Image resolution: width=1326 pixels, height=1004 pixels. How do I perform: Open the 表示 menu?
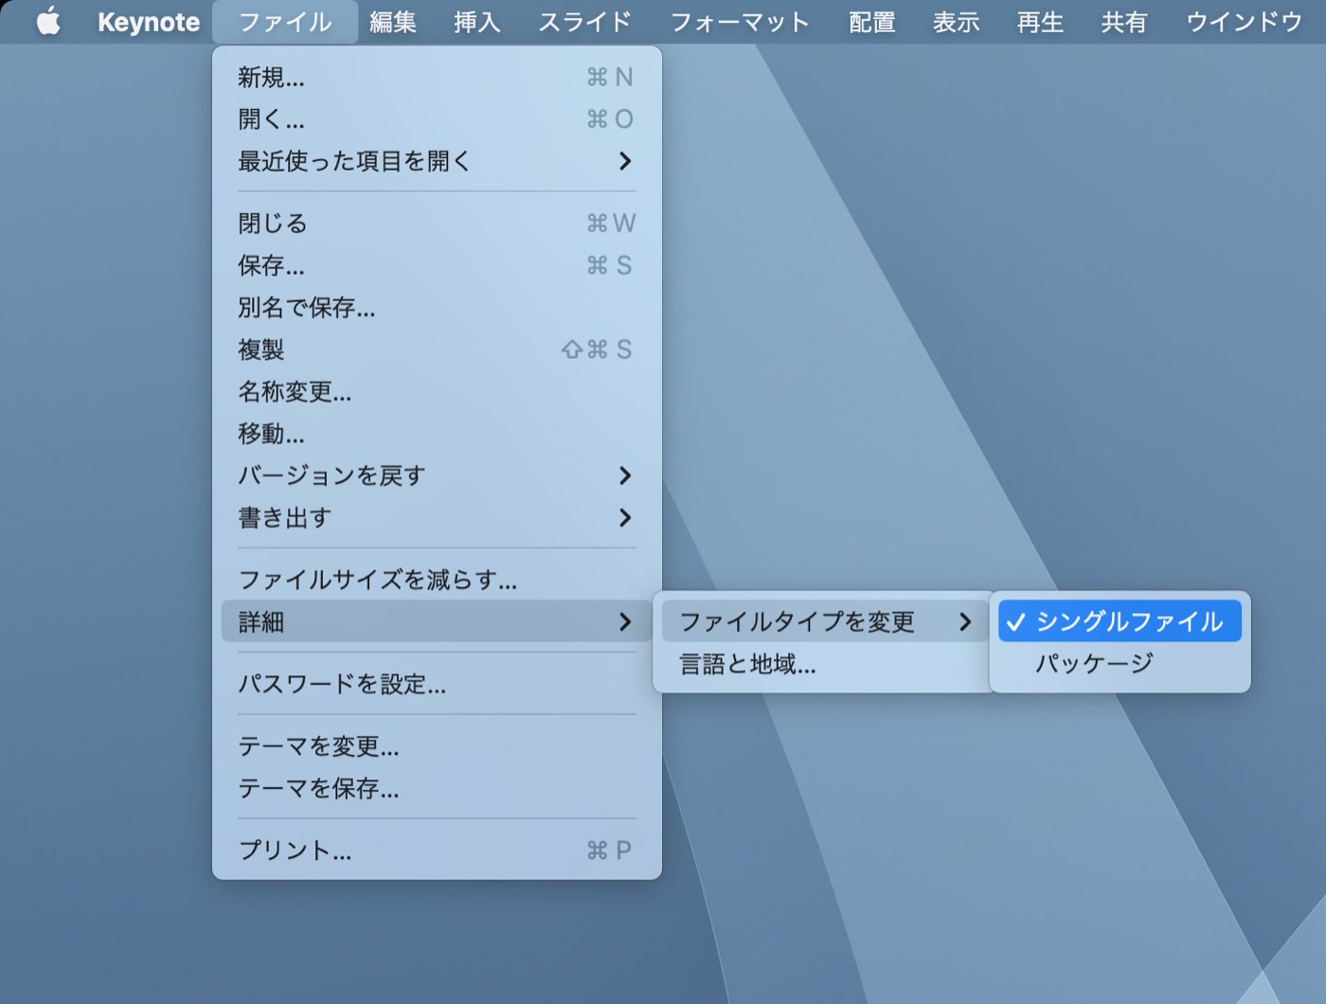coord(957,22)
